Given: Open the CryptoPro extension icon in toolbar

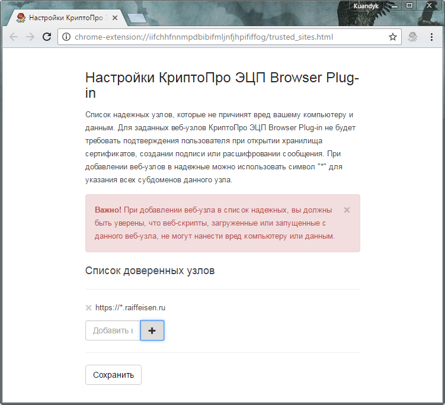Looking at the screenshot, I should pyautogui.click(x=412, y=37).
